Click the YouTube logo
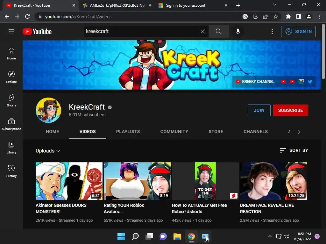Screen dimensions: 326x244 point(37,31)
